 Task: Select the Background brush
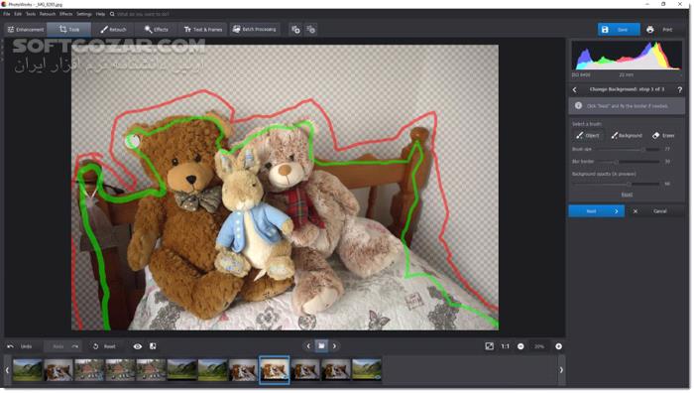coord(627,136)
